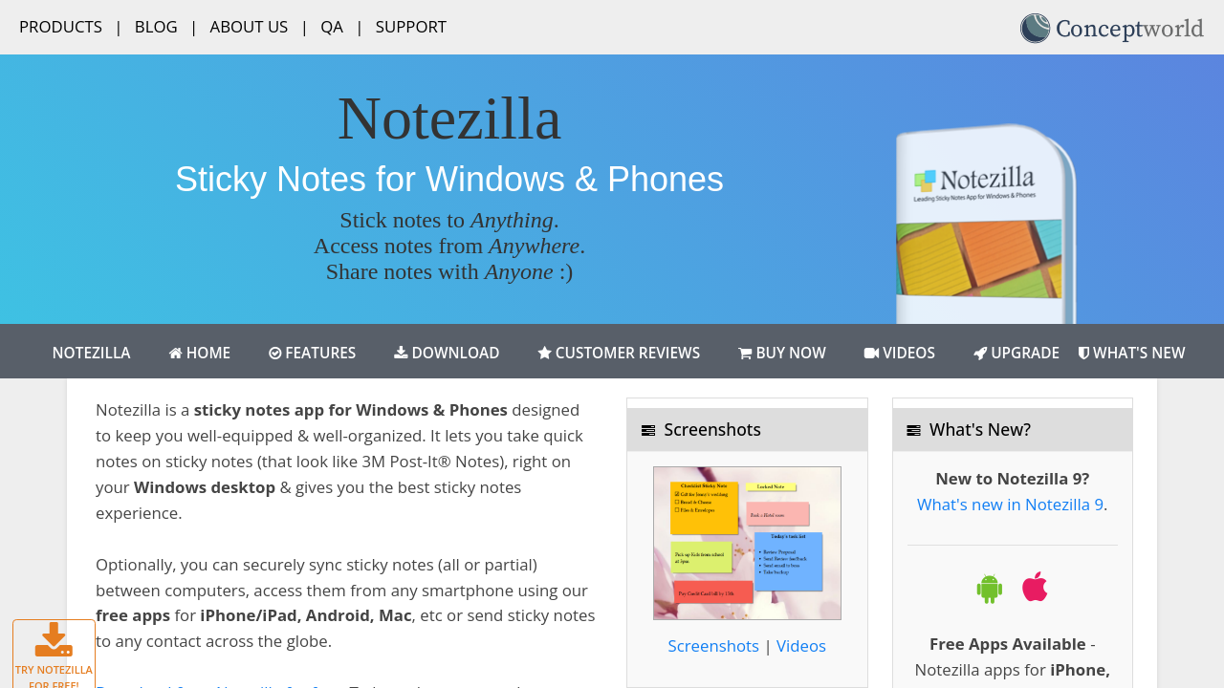Open the Products menu in top bar
Screen dimensions: 1224x688
[x=60, y=27]
